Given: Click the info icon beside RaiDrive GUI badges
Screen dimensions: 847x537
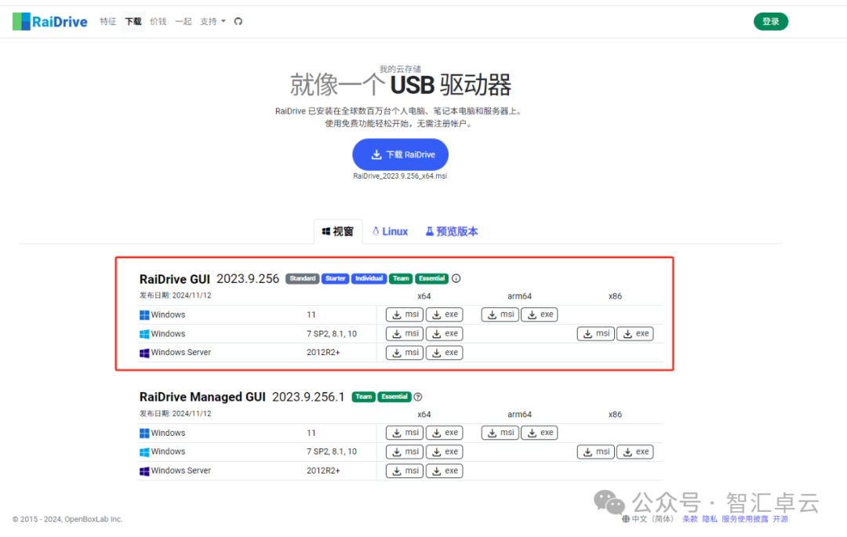Looking at the screenshot, I should 456,278.
